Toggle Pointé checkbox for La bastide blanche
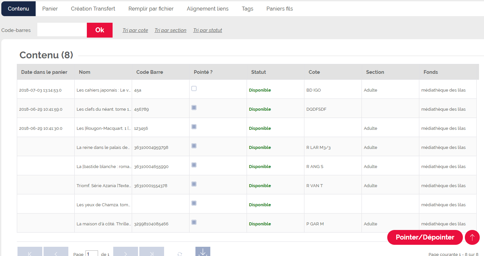The width and height of the screenshot is (484, 256). (194, 165)
